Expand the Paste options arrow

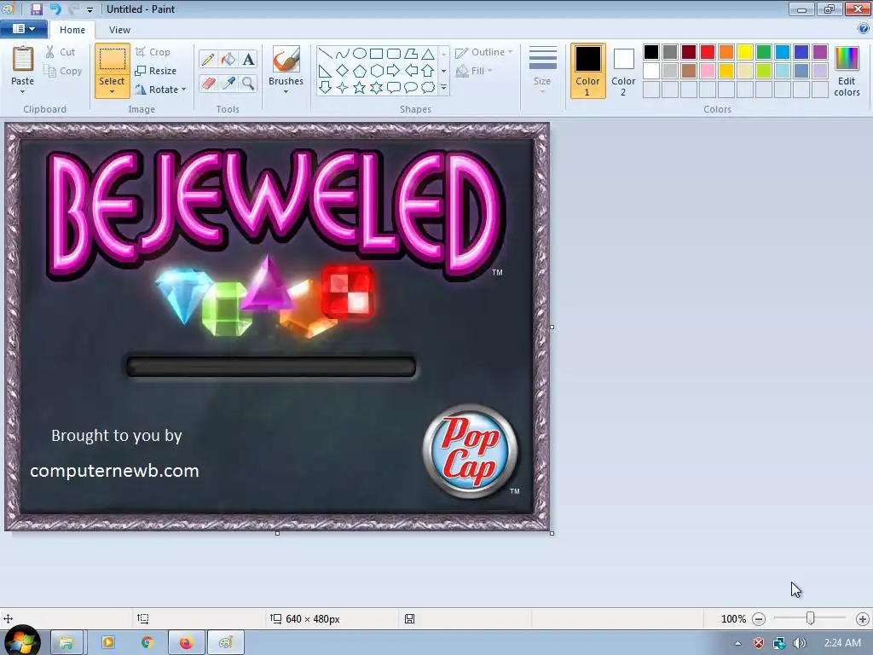[x=23, y=91]
